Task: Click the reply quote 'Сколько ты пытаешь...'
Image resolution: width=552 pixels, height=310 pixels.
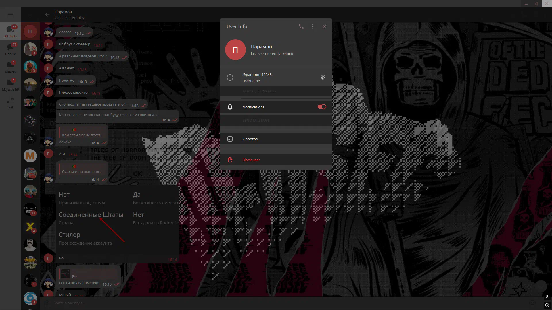Action: tap(82, 169)
